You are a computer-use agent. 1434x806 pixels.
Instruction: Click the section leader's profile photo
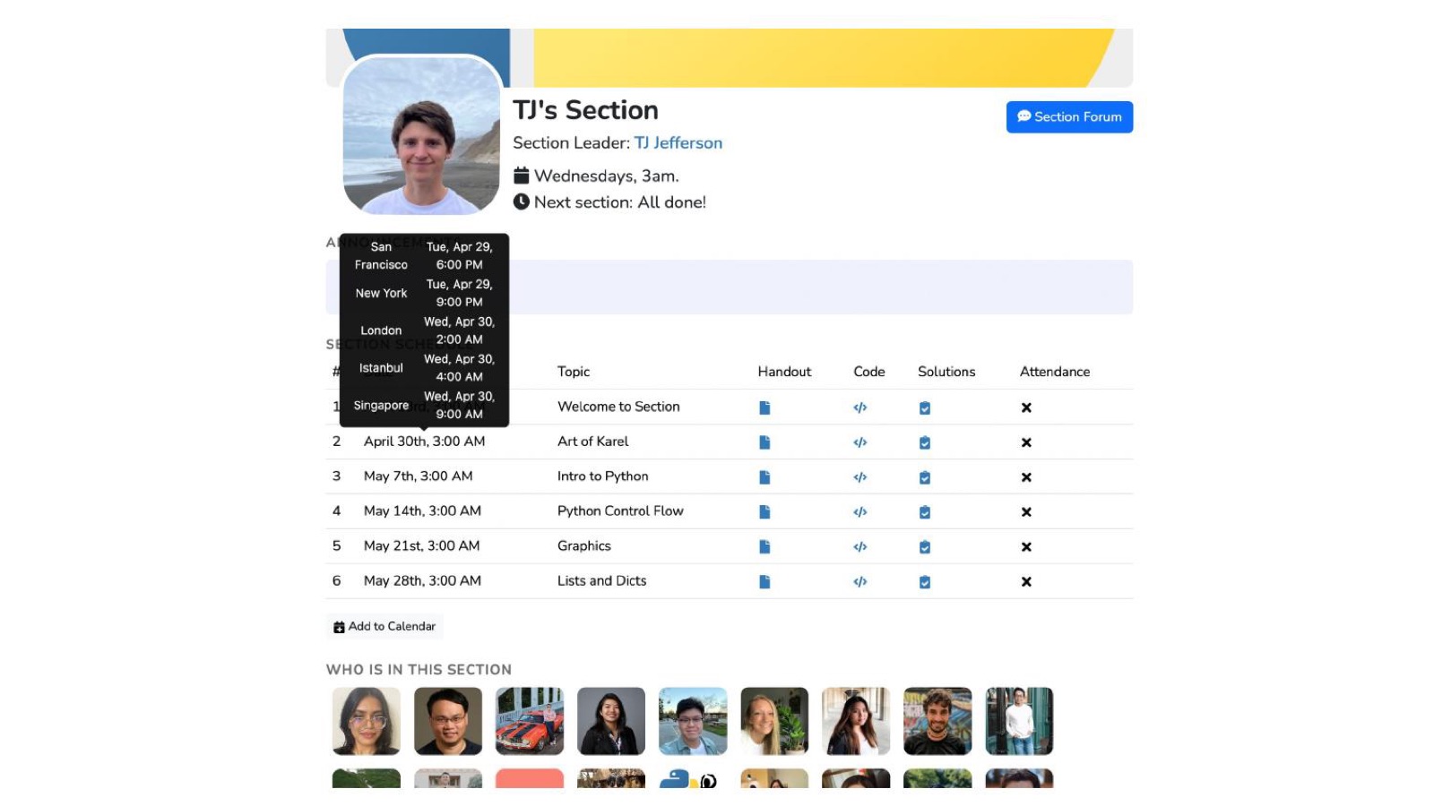(x=421, y=135)
